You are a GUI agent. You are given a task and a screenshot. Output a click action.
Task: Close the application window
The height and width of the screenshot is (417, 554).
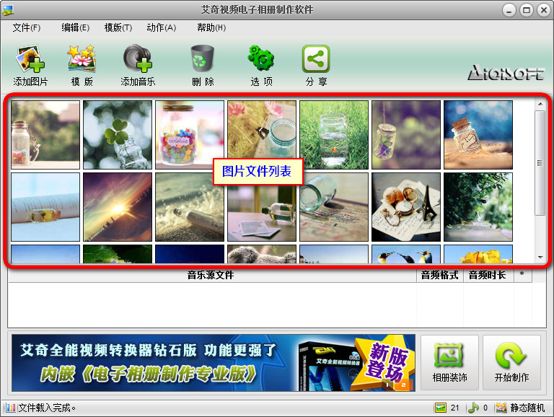(x=544, y=10)
